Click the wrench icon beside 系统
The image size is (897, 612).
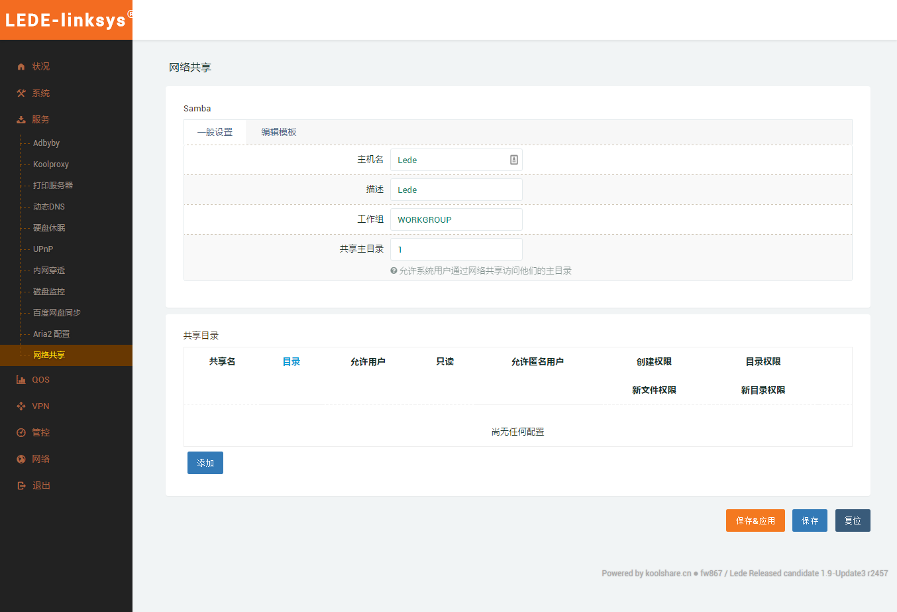21,93
